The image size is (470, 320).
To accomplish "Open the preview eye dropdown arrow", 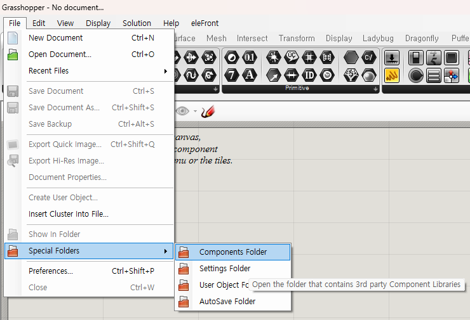I will coord(195,112).
